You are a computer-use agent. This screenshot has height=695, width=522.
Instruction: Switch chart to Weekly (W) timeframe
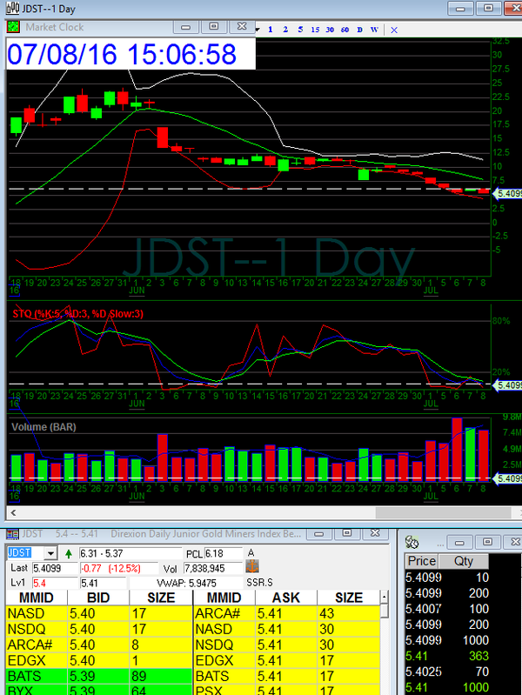coord(374,29)
